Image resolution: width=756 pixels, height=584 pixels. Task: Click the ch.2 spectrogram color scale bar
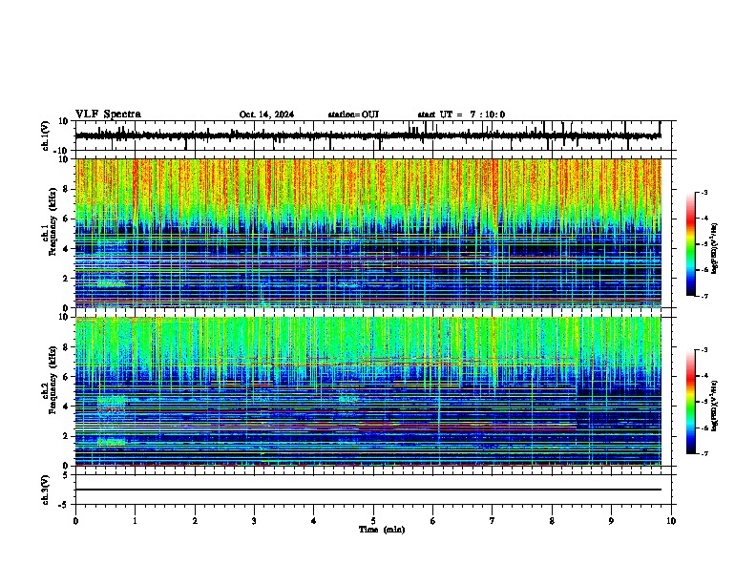click(691, 402)
